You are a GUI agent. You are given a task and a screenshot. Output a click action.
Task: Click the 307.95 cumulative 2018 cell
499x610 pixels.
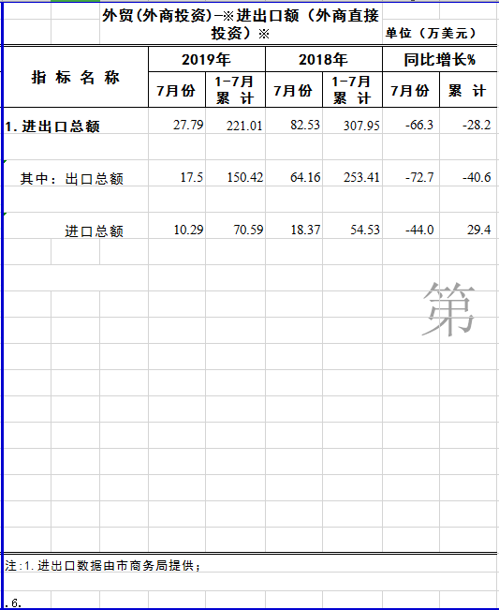(x=352, y=121)
